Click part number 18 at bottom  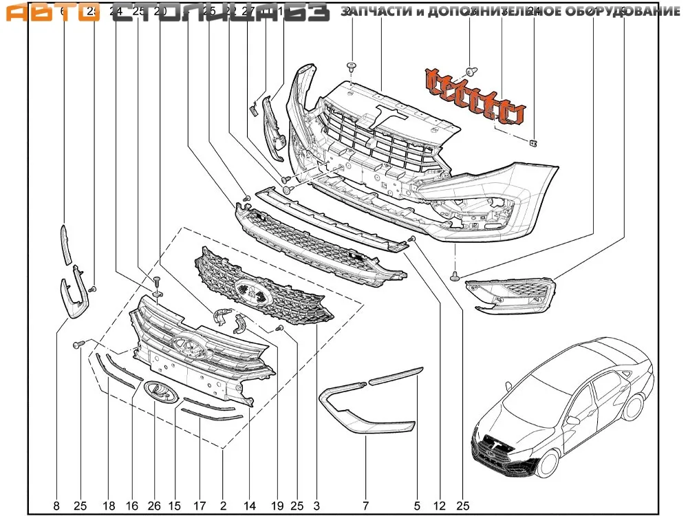109,506
